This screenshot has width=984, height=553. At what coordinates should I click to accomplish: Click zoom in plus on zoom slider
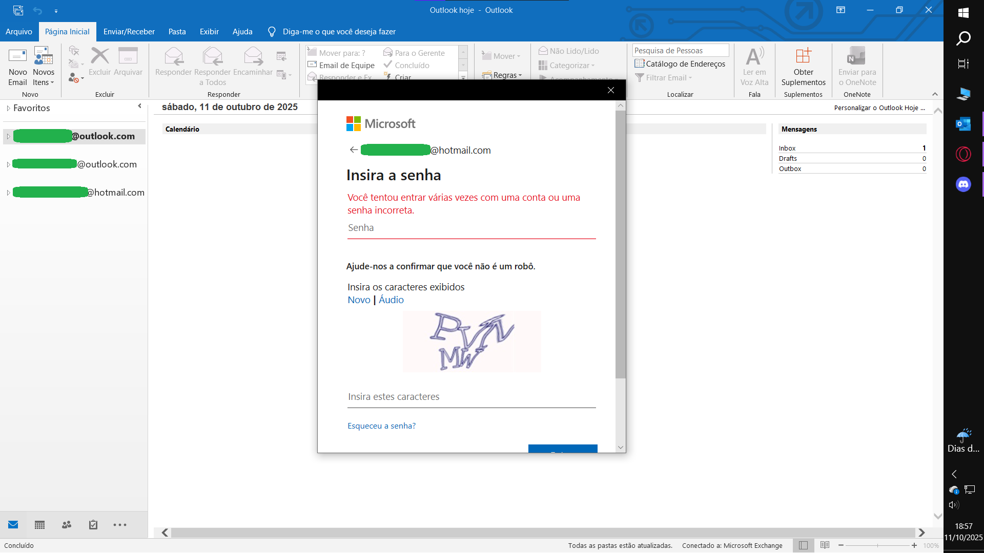pos(914,545)
